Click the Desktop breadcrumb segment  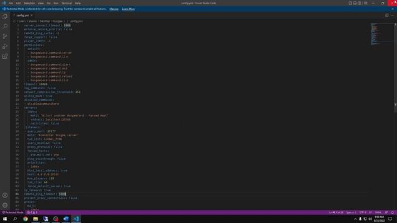45,21
